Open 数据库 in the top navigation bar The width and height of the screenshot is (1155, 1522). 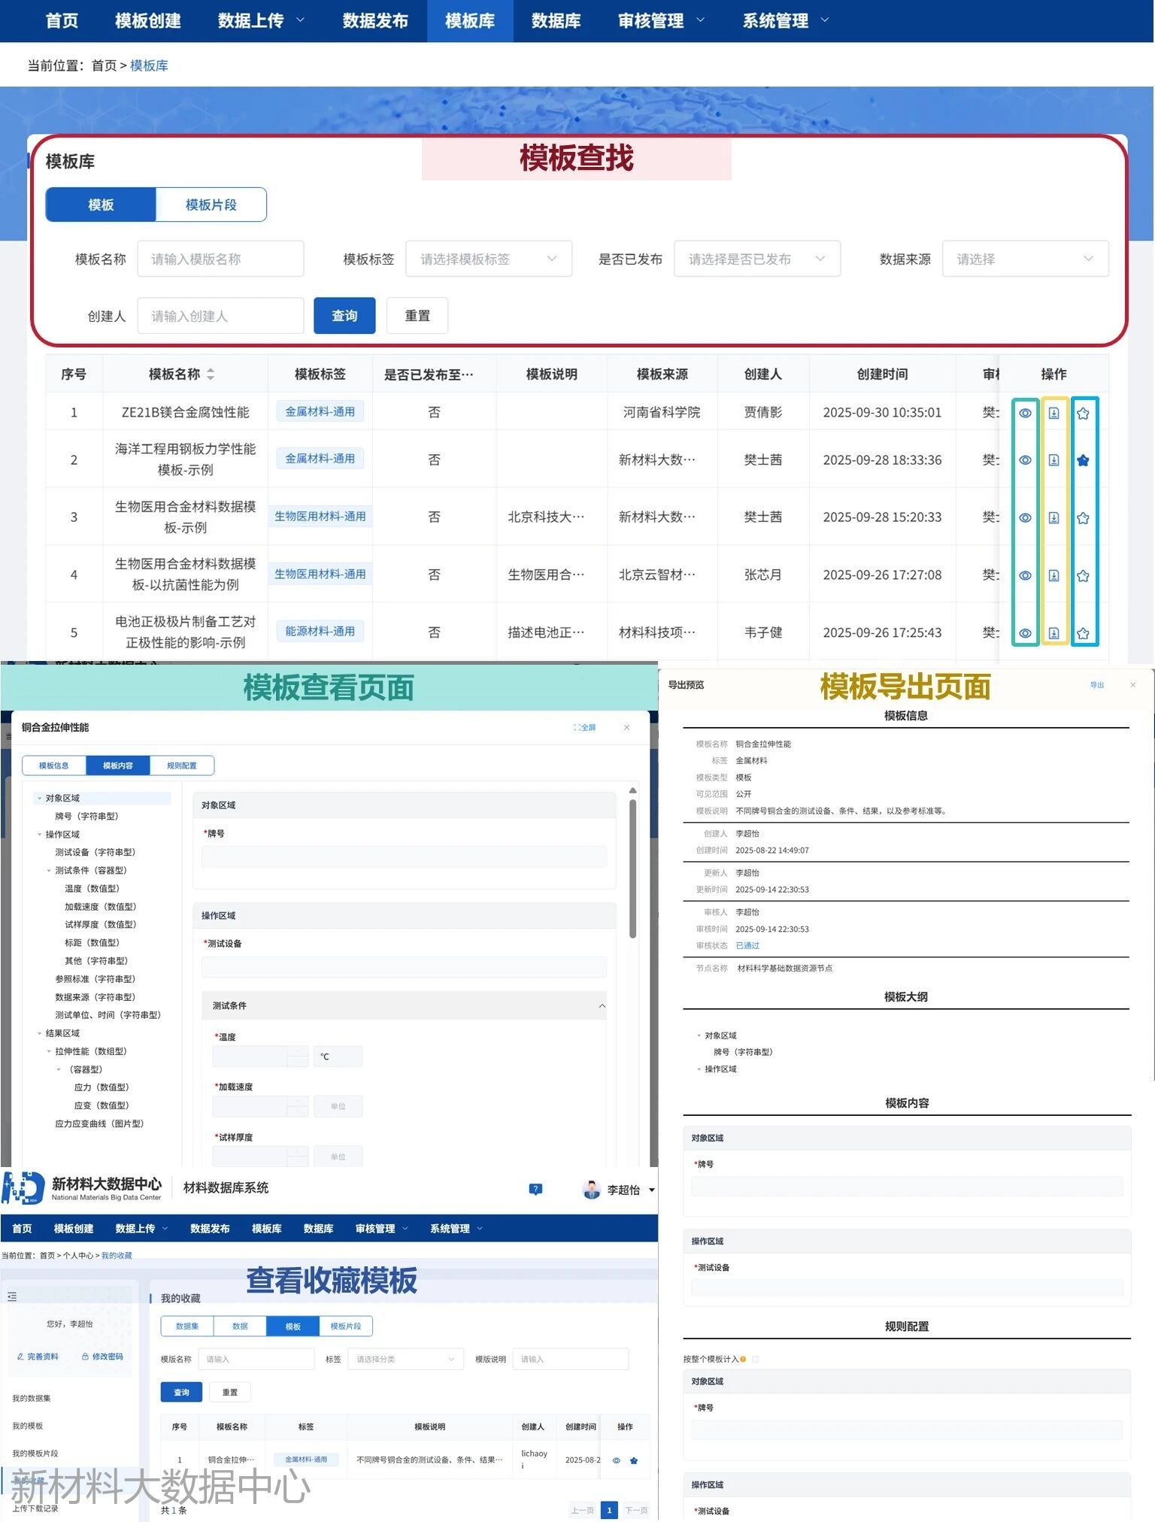click(x=556, y=20)
